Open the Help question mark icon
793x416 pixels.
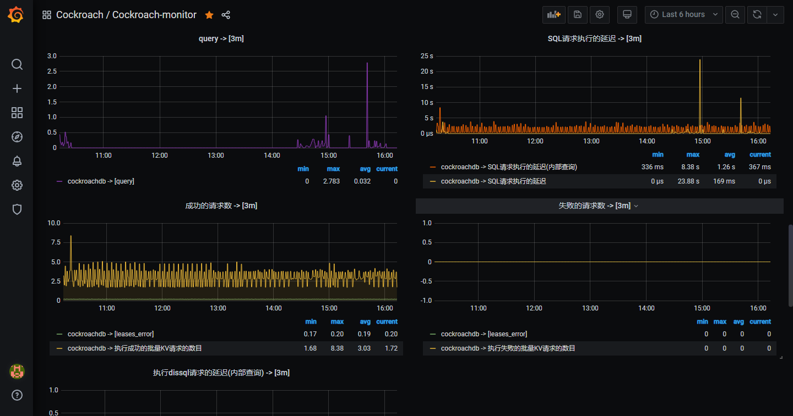click(17, 395)
